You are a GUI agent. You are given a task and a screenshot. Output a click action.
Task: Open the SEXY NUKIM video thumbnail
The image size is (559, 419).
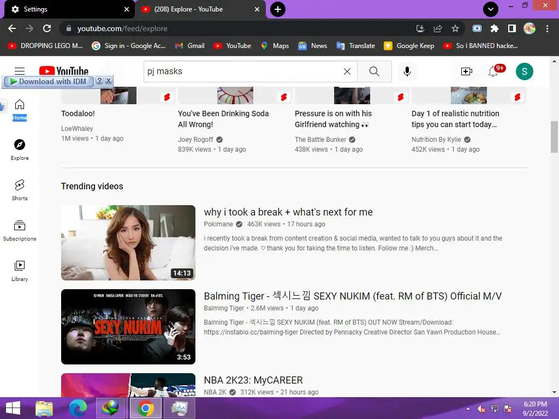[128, 327]
